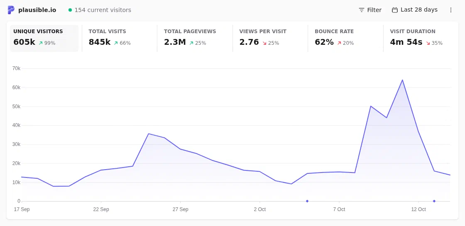Select the Bounce Rate metric tab

pyautogui.click(x=345, y=38)
